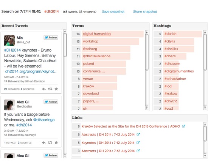Click scroll down arrow in Hashtags panel
The image size is (208, 167).
tap(205, 108)
